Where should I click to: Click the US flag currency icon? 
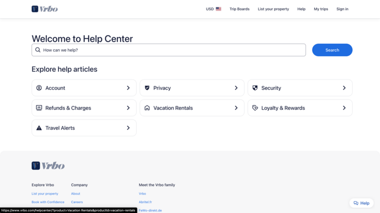[218, 9]
